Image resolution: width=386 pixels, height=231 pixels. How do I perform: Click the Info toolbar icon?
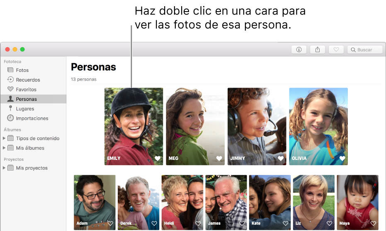pyautogui.click(x=299, y=50)
